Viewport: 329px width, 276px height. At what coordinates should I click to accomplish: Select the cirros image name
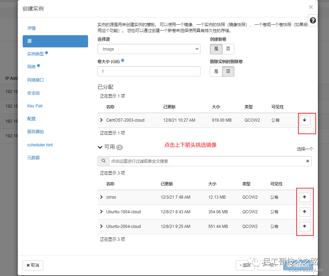111,197
